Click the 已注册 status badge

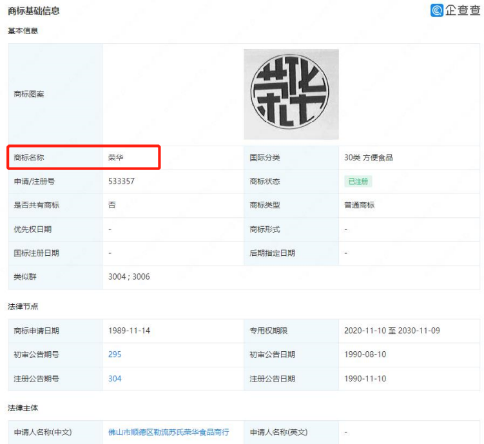[x=358, y=182]
